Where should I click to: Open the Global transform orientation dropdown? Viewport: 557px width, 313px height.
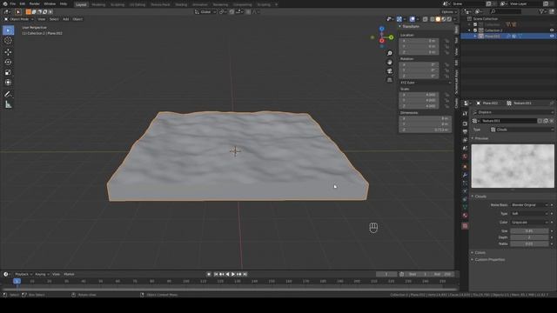[x=205, y=11]
